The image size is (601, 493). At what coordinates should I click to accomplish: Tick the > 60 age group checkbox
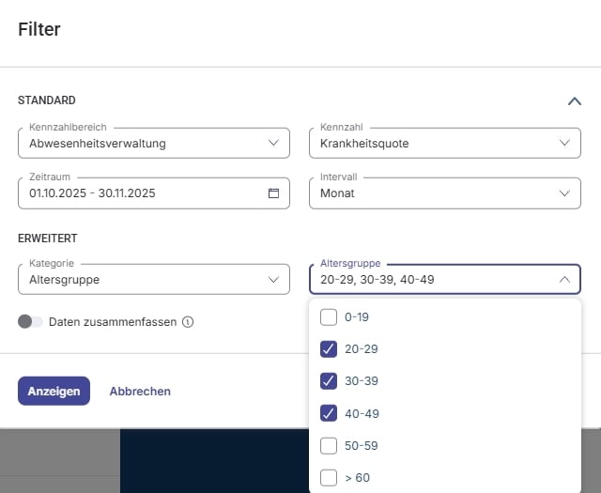click(329, 477)
